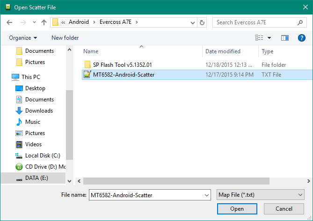This screenshot has height=221, width=313.
Task: Click the CD Drive disc icon
Action: click(19, 167)
